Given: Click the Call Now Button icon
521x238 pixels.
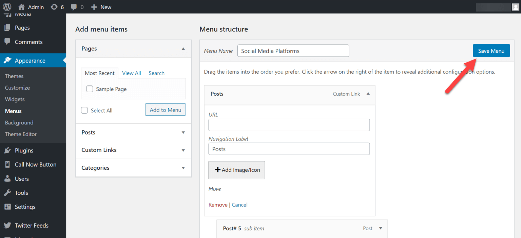Looking at the screenshot, I should (7, 164).
